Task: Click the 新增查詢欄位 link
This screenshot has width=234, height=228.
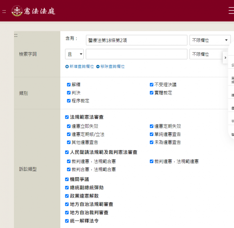Action: point(82,67)
